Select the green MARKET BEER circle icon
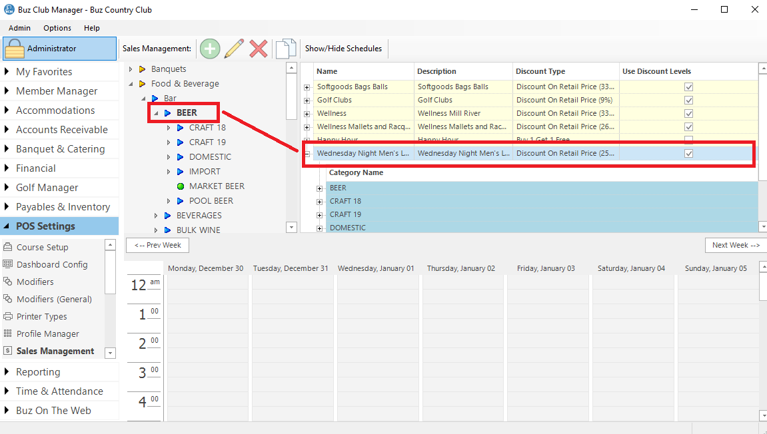767x434 pixels. point(181,186)
